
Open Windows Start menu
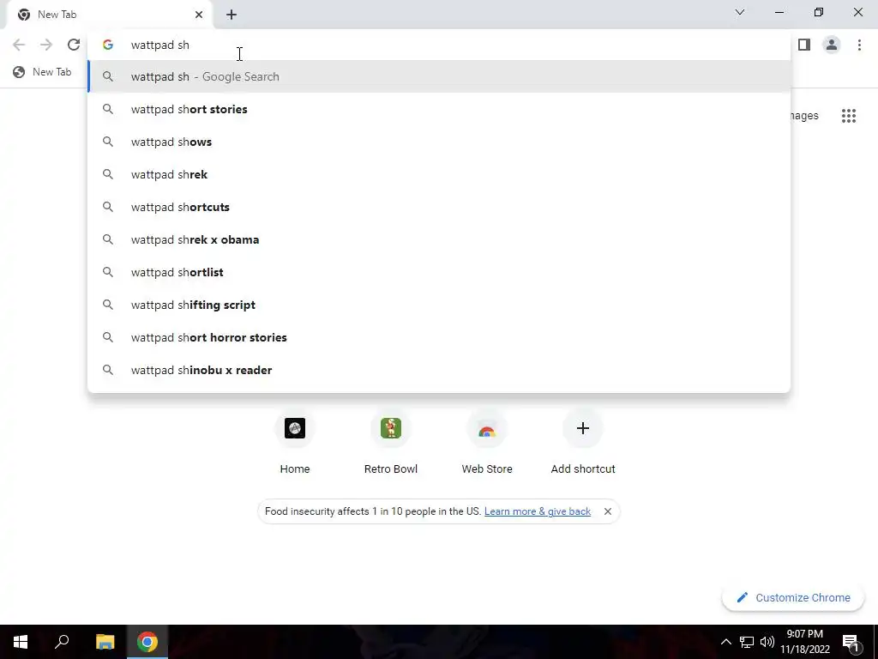click(x=21, y=642)
